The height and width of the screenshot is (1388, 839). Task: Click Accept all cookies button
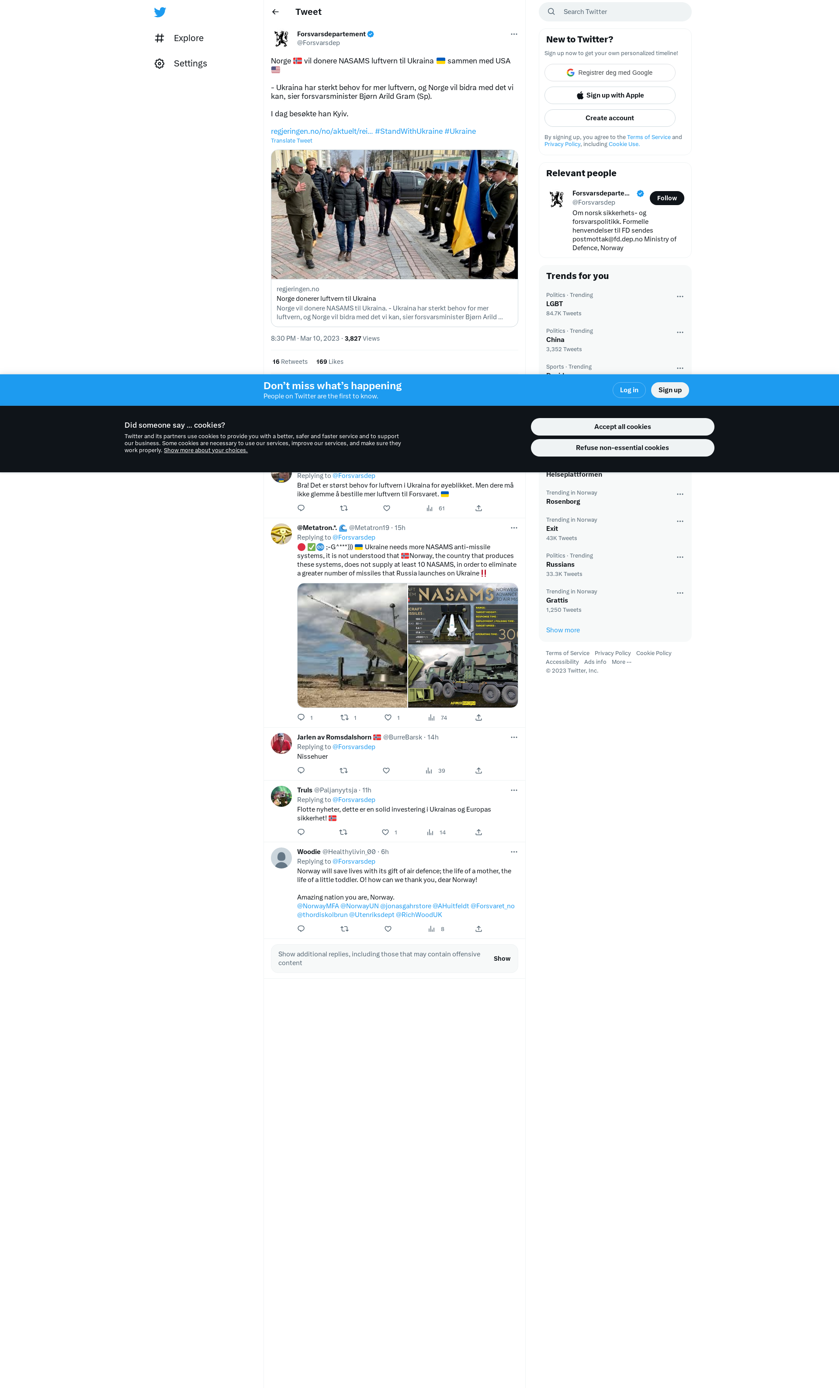(x=622, y=427)
